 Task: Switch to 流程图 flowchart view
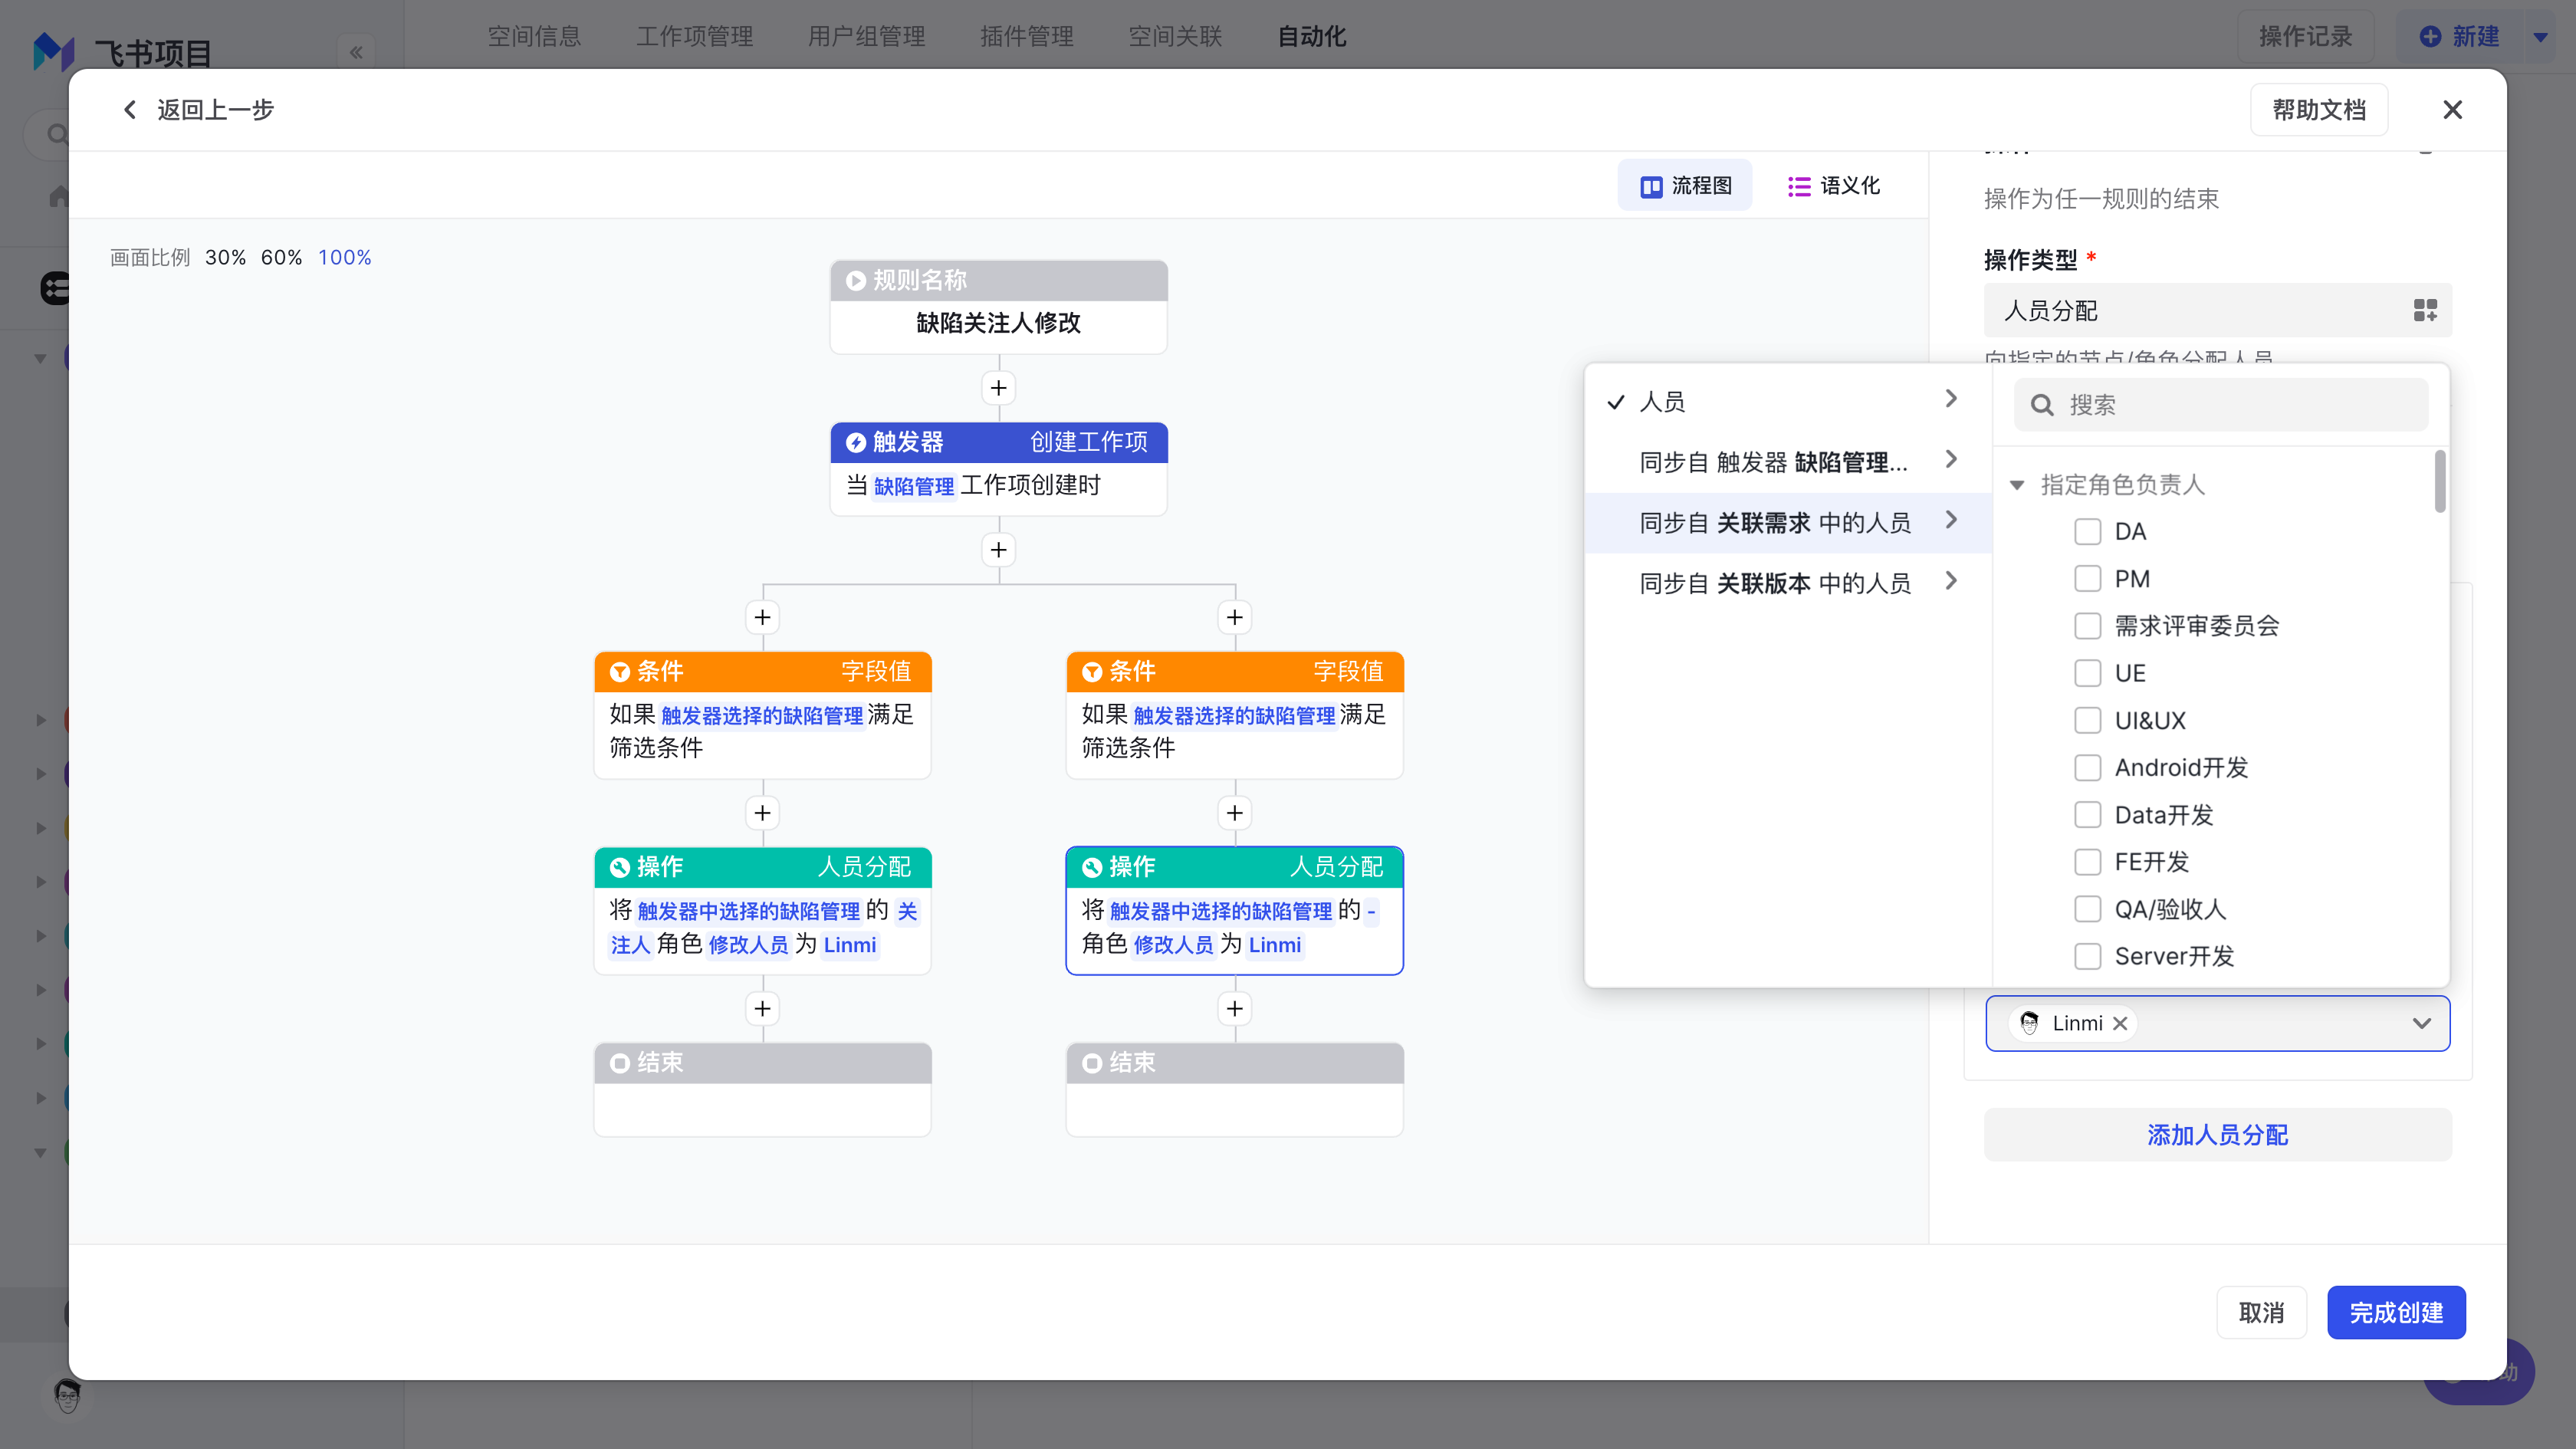[1685, 185]
